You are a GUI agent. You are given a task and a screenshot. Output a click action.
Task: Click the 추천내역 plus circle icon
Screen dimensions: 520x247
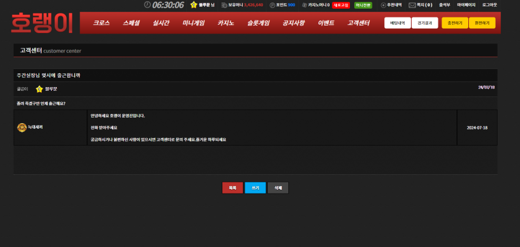[384, 5]
